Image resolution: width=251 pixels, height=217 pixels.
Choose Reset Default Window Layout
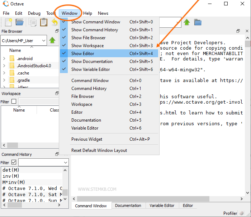tap(99, 150)
